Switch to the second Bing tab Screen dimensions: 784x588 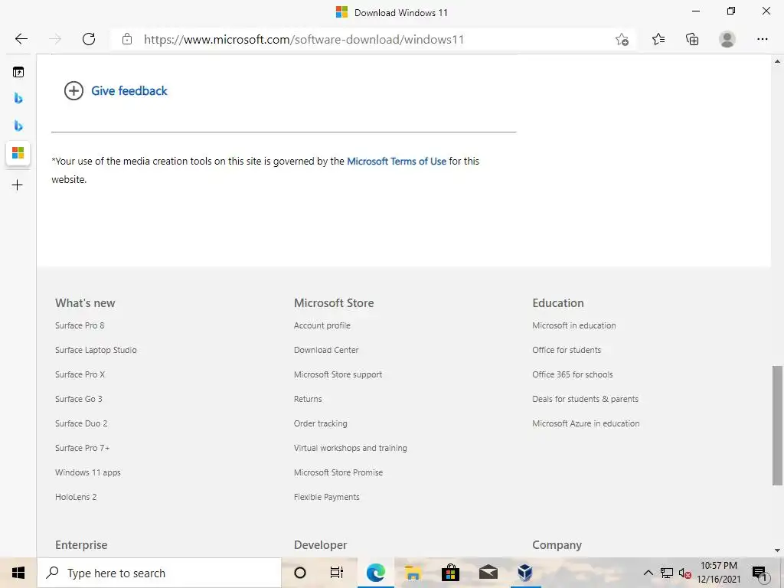[18, 125]
